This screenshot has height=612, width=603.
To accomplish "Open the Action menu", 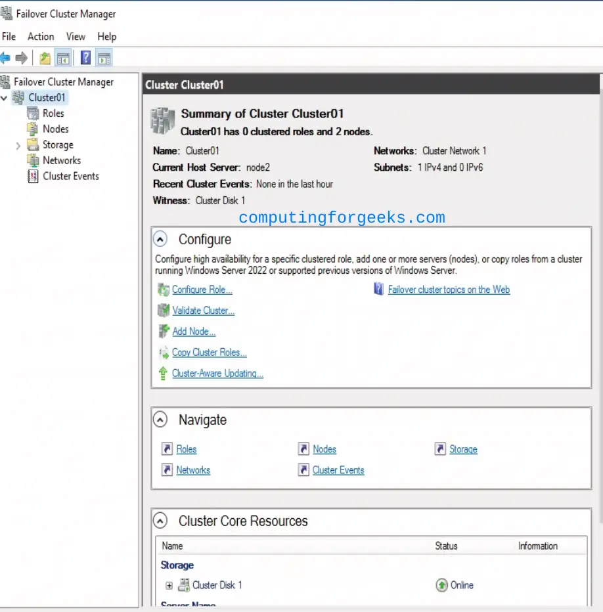I will click(x=41, y=37).
